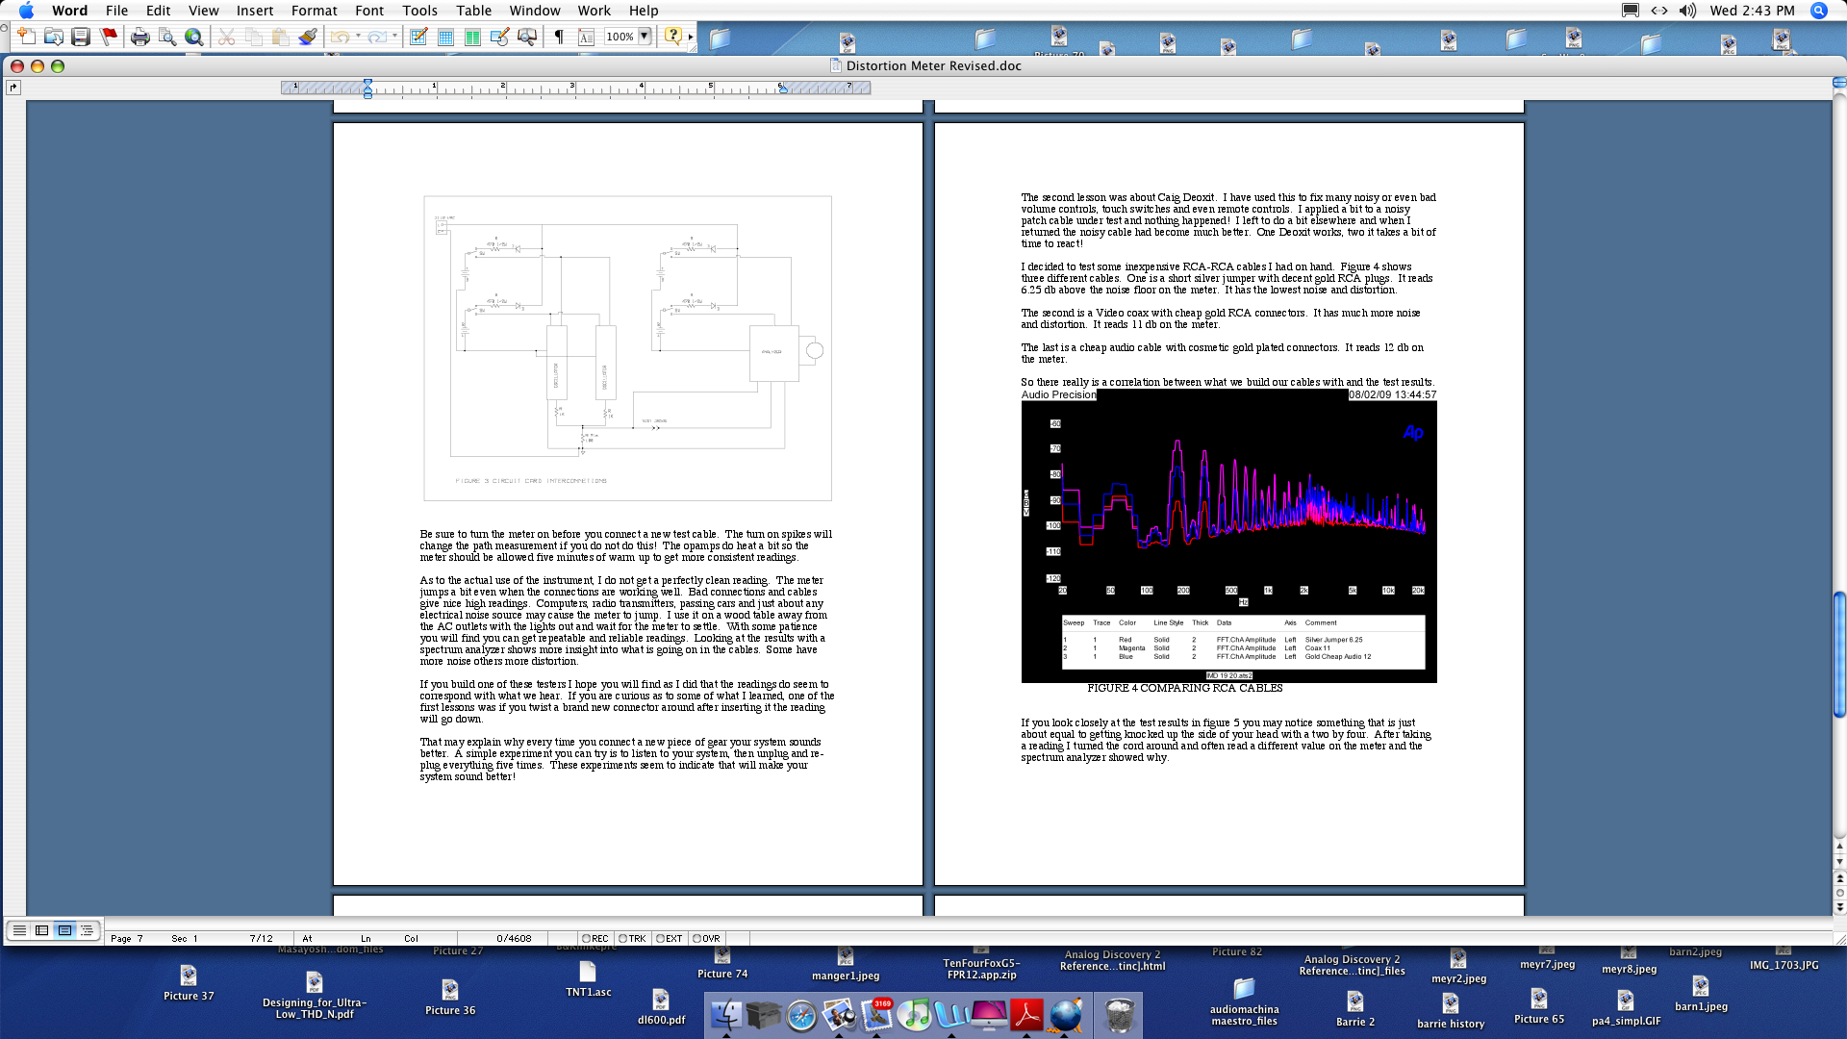Click the volume icon in menu bar
The width and height of the screenshot is (1847, 1039).
pyautogui.click(x=1687, y=11)
